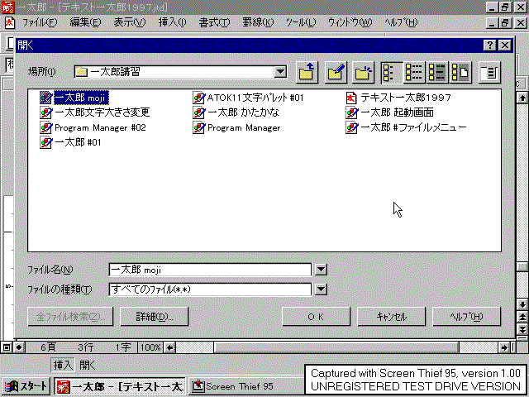Click the キャンセル button
The image size is (529, 397).
pyautogui.click(x=391, y=317)
